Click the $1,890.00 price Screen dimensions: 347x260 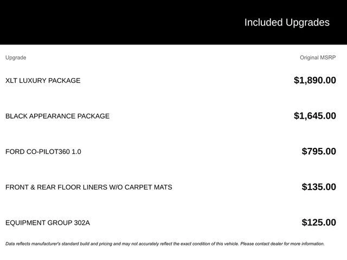click(x=314, y=81)
